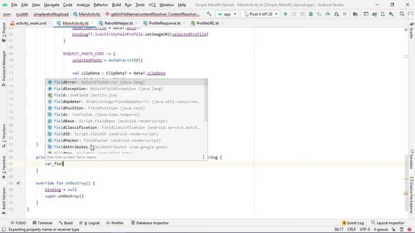Open the Database Inspector tool window
Image resolution: width=415 pixels, height=233 pixels.
click(x=150, y=223)
